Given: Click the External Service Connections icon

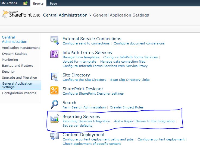Looking at the screenshot, I should 55,40.
